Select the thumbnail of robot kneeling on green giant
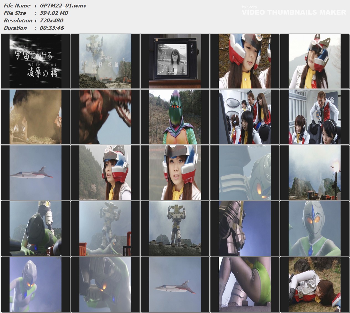This screenshot has width=350, height=313. pyautogui.click(x=35, y=228)
